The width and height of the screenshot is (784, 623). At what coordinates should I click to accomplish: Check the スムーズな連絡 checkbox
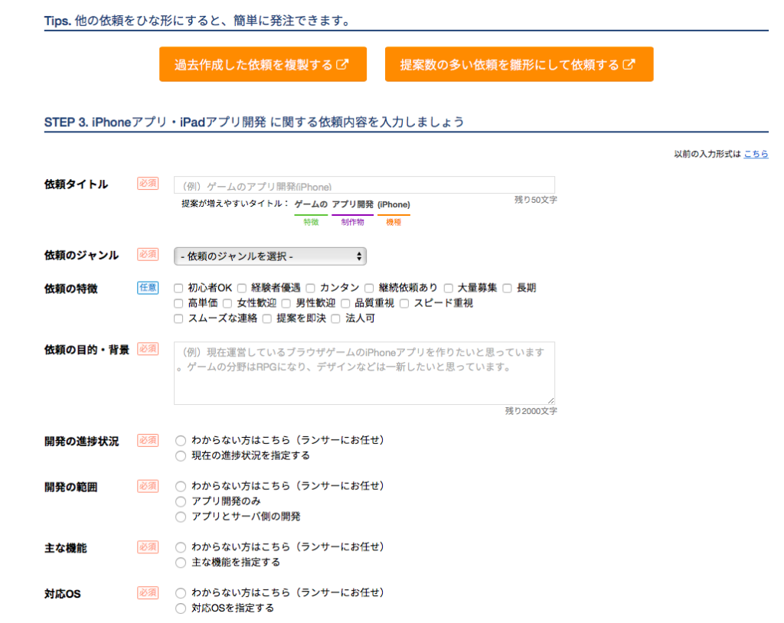point(178,318)
